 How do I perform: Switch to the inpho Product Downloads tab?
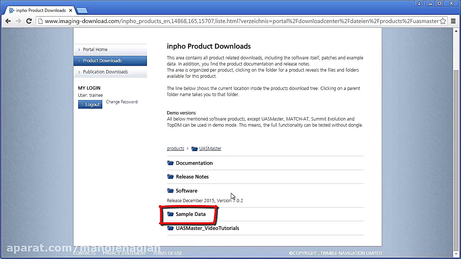tap(40, 10)
